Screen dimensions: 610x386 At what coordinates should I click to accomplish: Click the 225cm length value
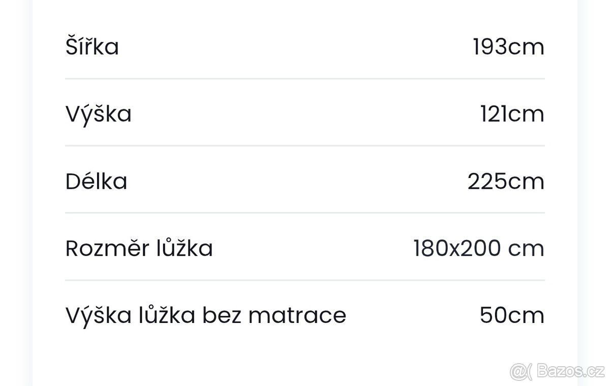click(x=506, y=181)
